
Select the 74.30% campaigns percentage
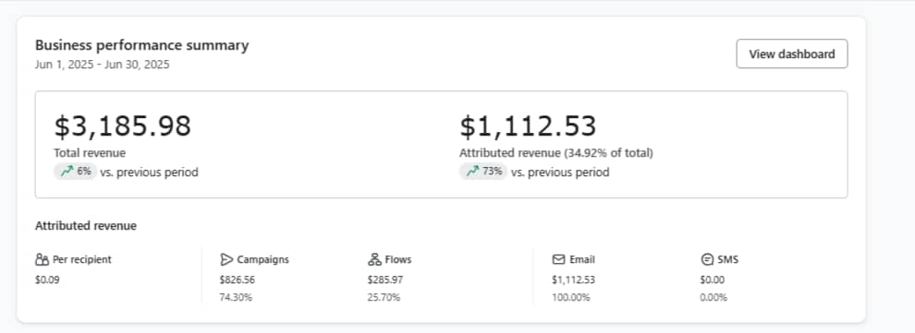(x=236, y=298)
